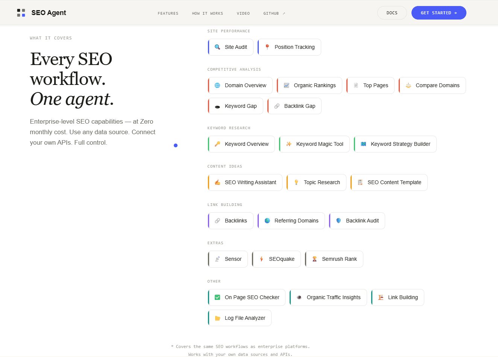Click the lightning icon on SEOquake
The width and height of the screenshot is (498, 357).
pos(261,259)
